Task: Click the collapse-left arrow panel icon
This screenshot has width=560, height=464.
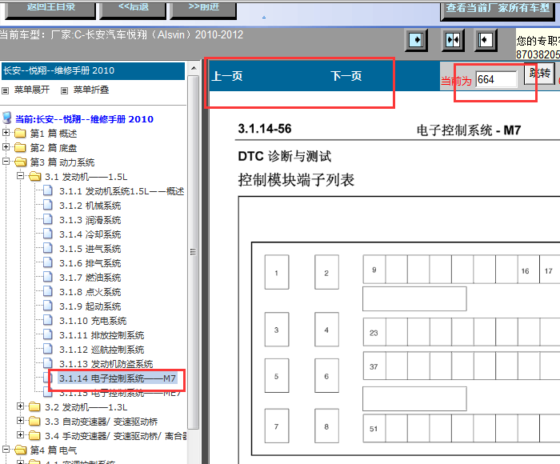Action: click(x=486, y=40)
